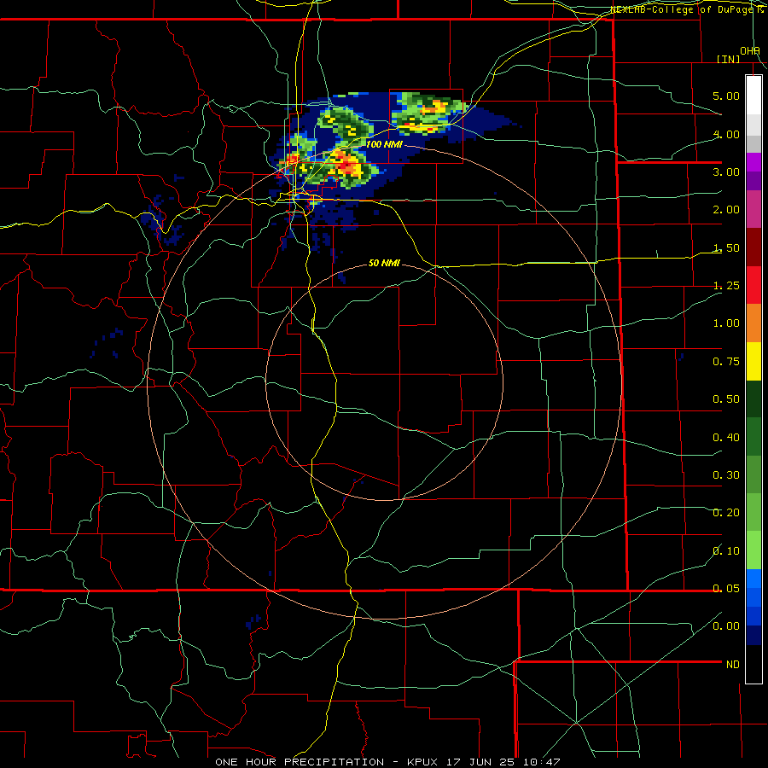768x768 pixels.
Task: Select the 5.00 legend value
Action: [726, 96]
